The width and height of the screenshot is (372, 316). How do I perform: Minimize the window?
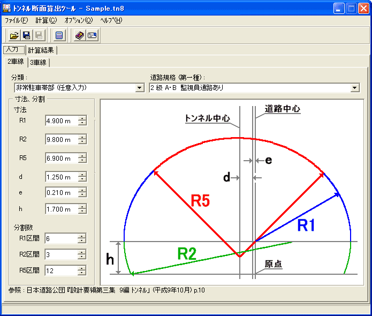tap(339, 9)
